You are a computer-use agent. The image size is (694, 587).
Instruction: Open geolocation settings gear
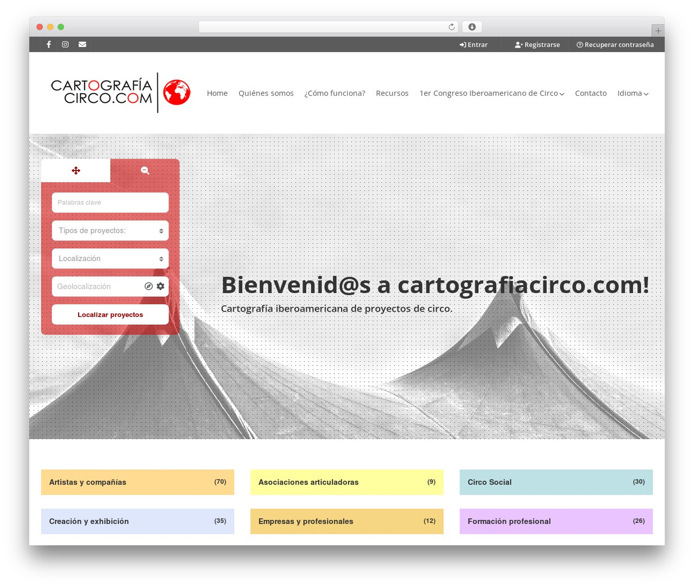pyautogui.click(x=160, y=286)
